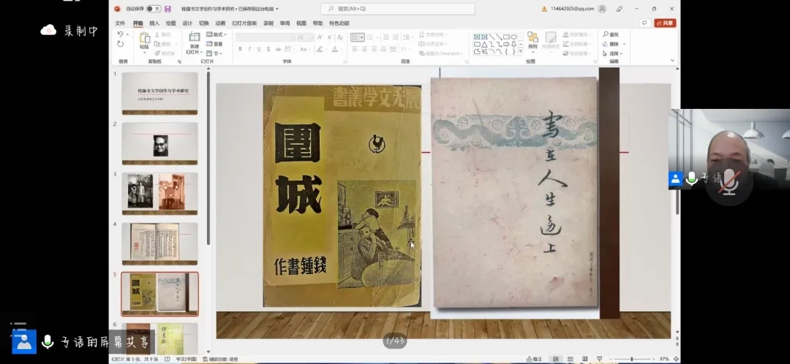This screenshot has height=364, width=790.
Task: Toggle Bold text formatting
Action: [x=240, y=49]
